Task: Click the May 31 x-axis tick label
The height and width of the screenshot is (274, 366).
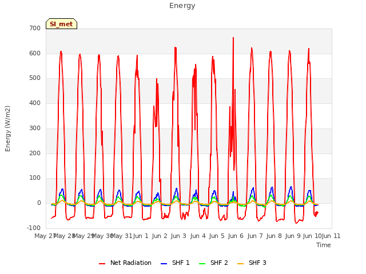Action: point(121,236)
